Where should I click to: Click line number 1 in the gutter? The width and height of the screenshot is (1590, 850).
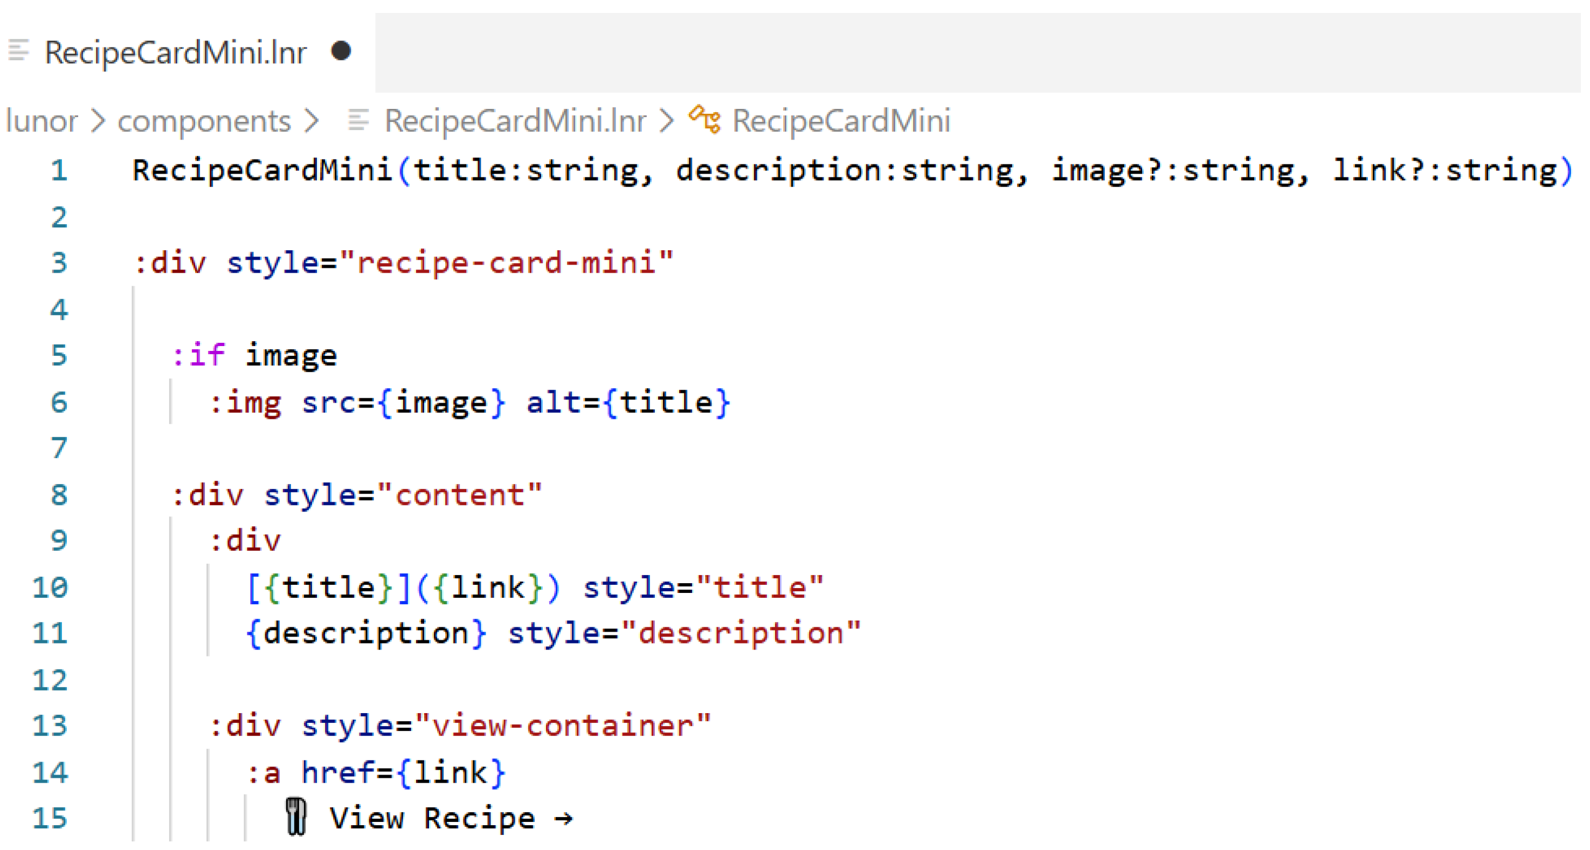click(59, 171)
